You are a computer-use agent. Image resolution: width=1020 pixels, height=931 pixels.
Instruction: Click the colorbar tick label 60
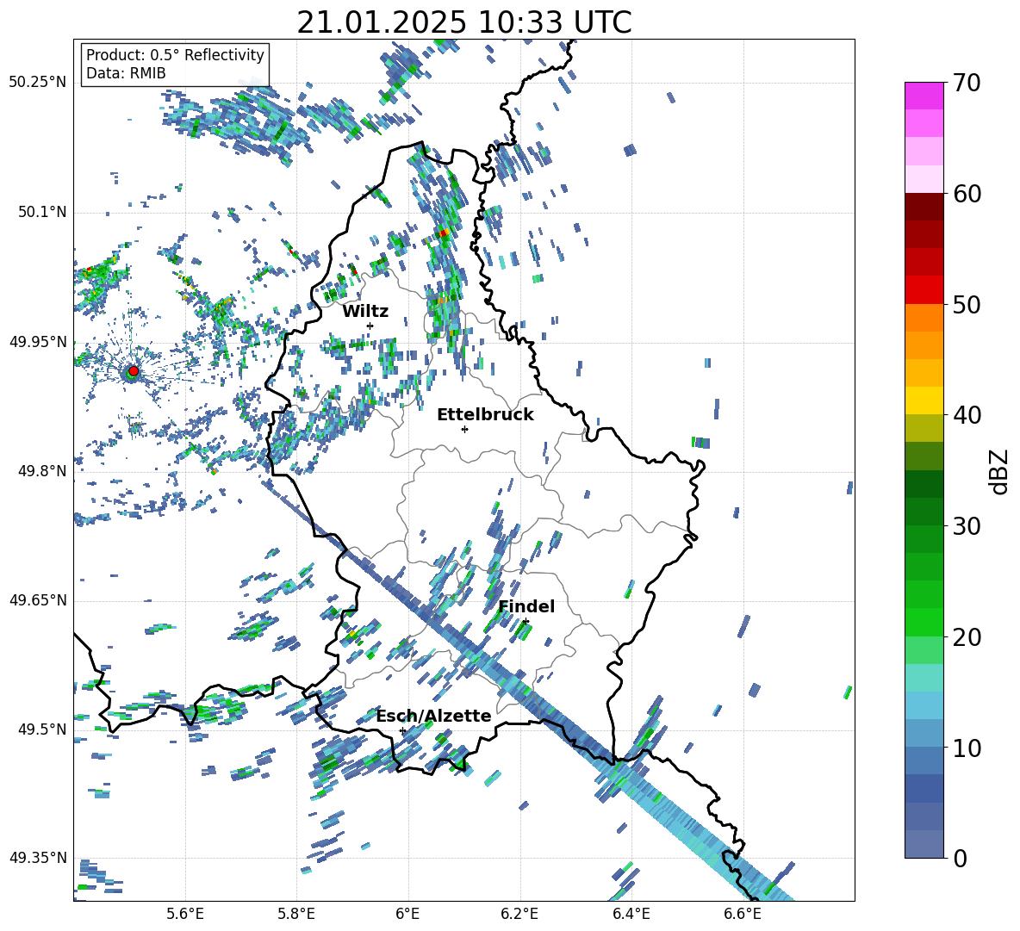pyautogui.click(x=967, y=194)
